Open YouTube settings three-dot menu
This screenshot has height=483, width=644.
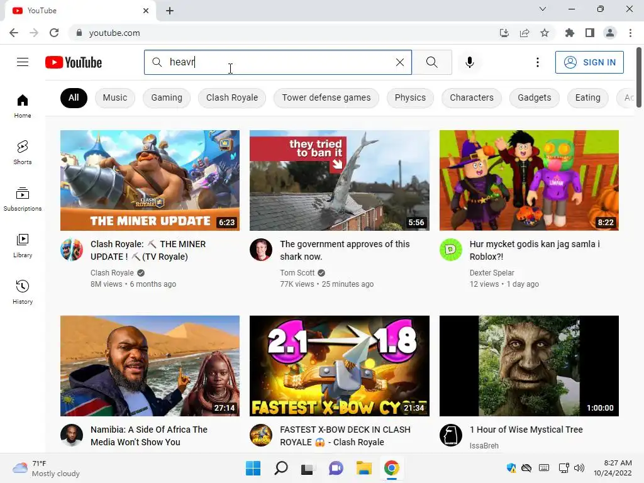tap(537, 62)
